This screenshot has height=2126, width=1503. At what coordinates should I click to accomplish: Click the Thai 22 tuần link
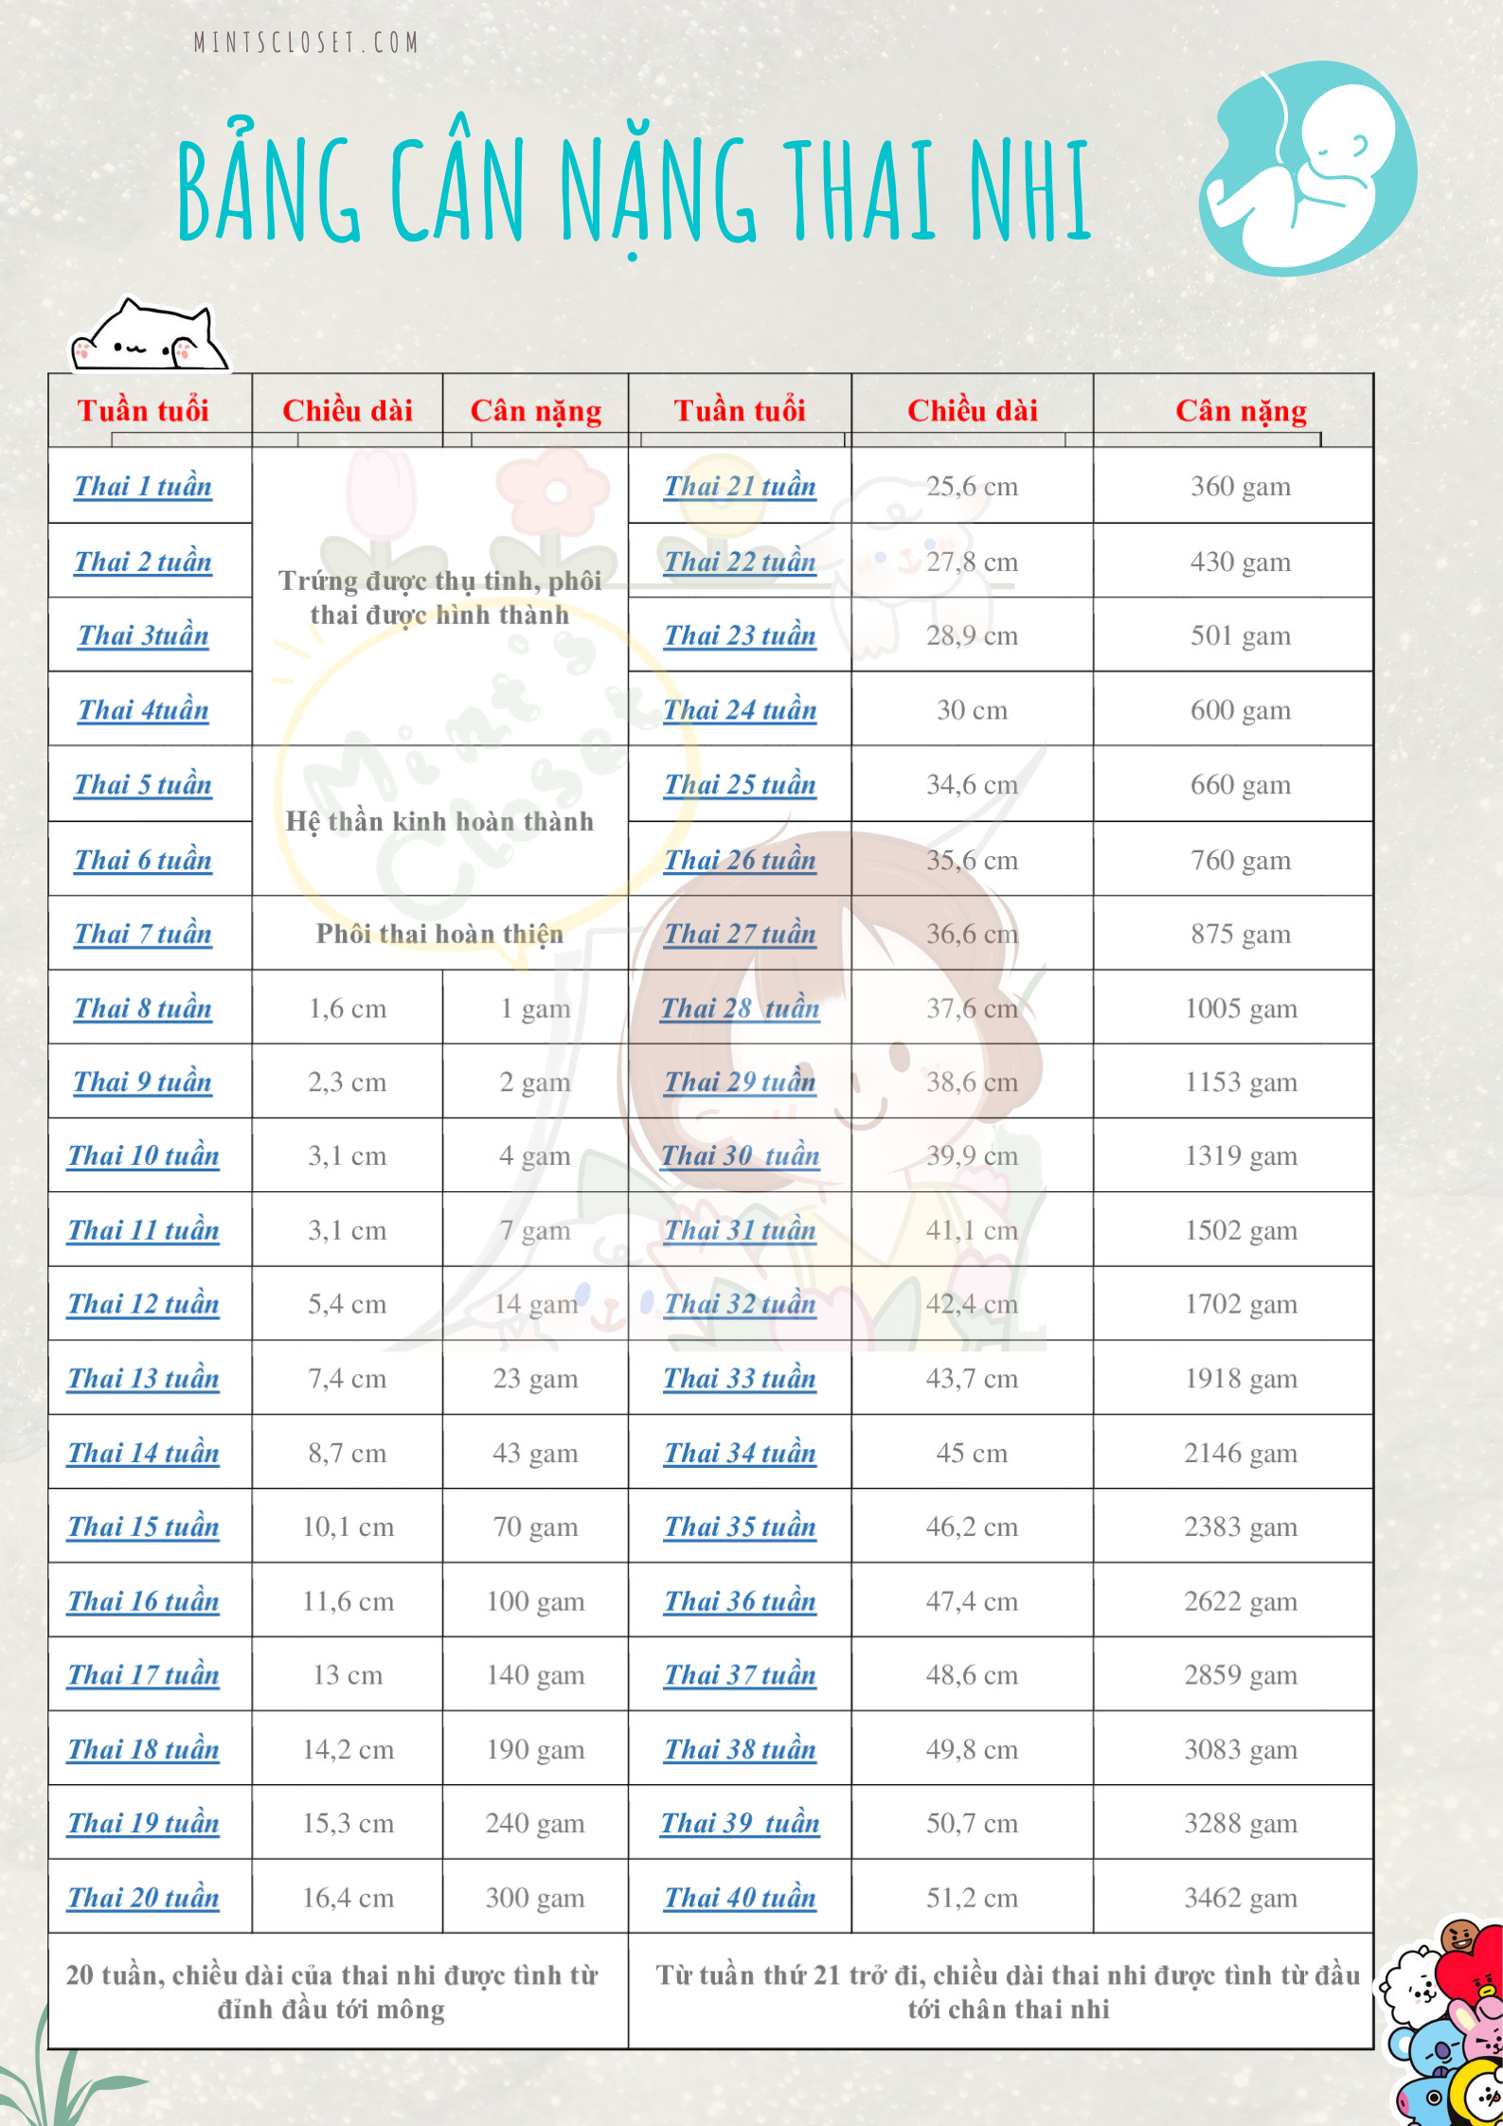click(740, 562)
